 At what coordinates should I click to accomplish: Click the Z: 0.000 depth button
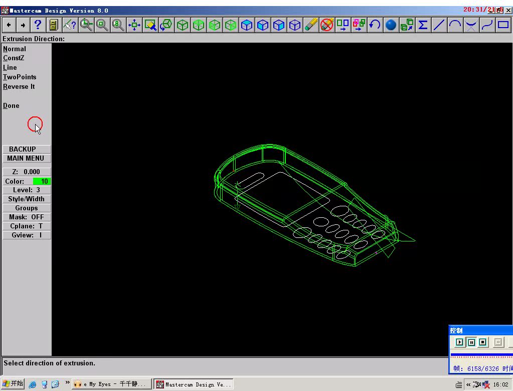(27, 172)
